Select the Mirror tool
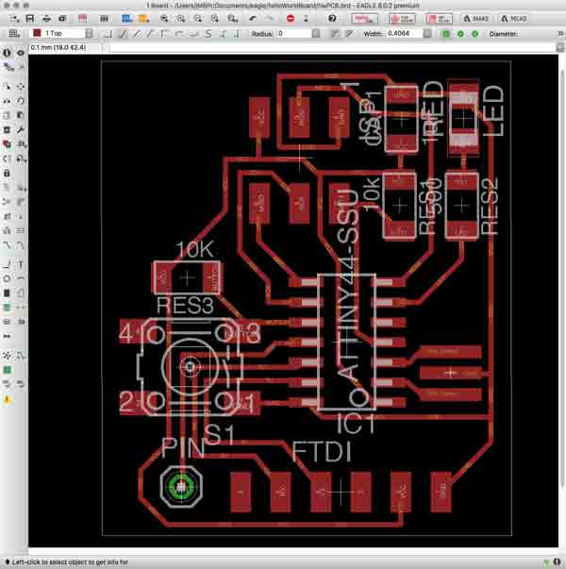Viewport: 566px width, 569px height. pos(7,101)
